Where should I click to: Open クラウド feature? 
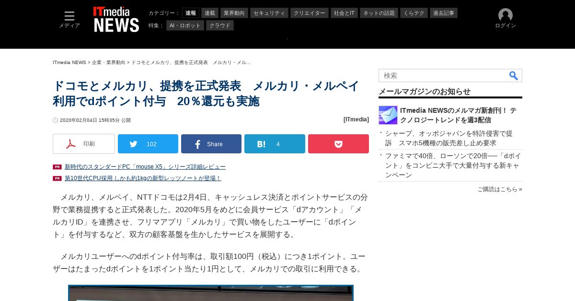tap(220, 25)
